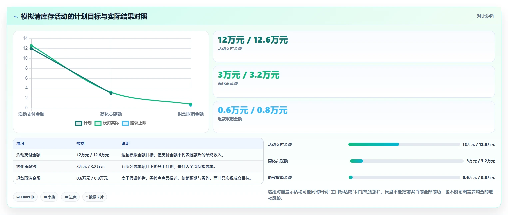
Task: Open the 3万元 / 3.2万元 data card
Action: 354,82
